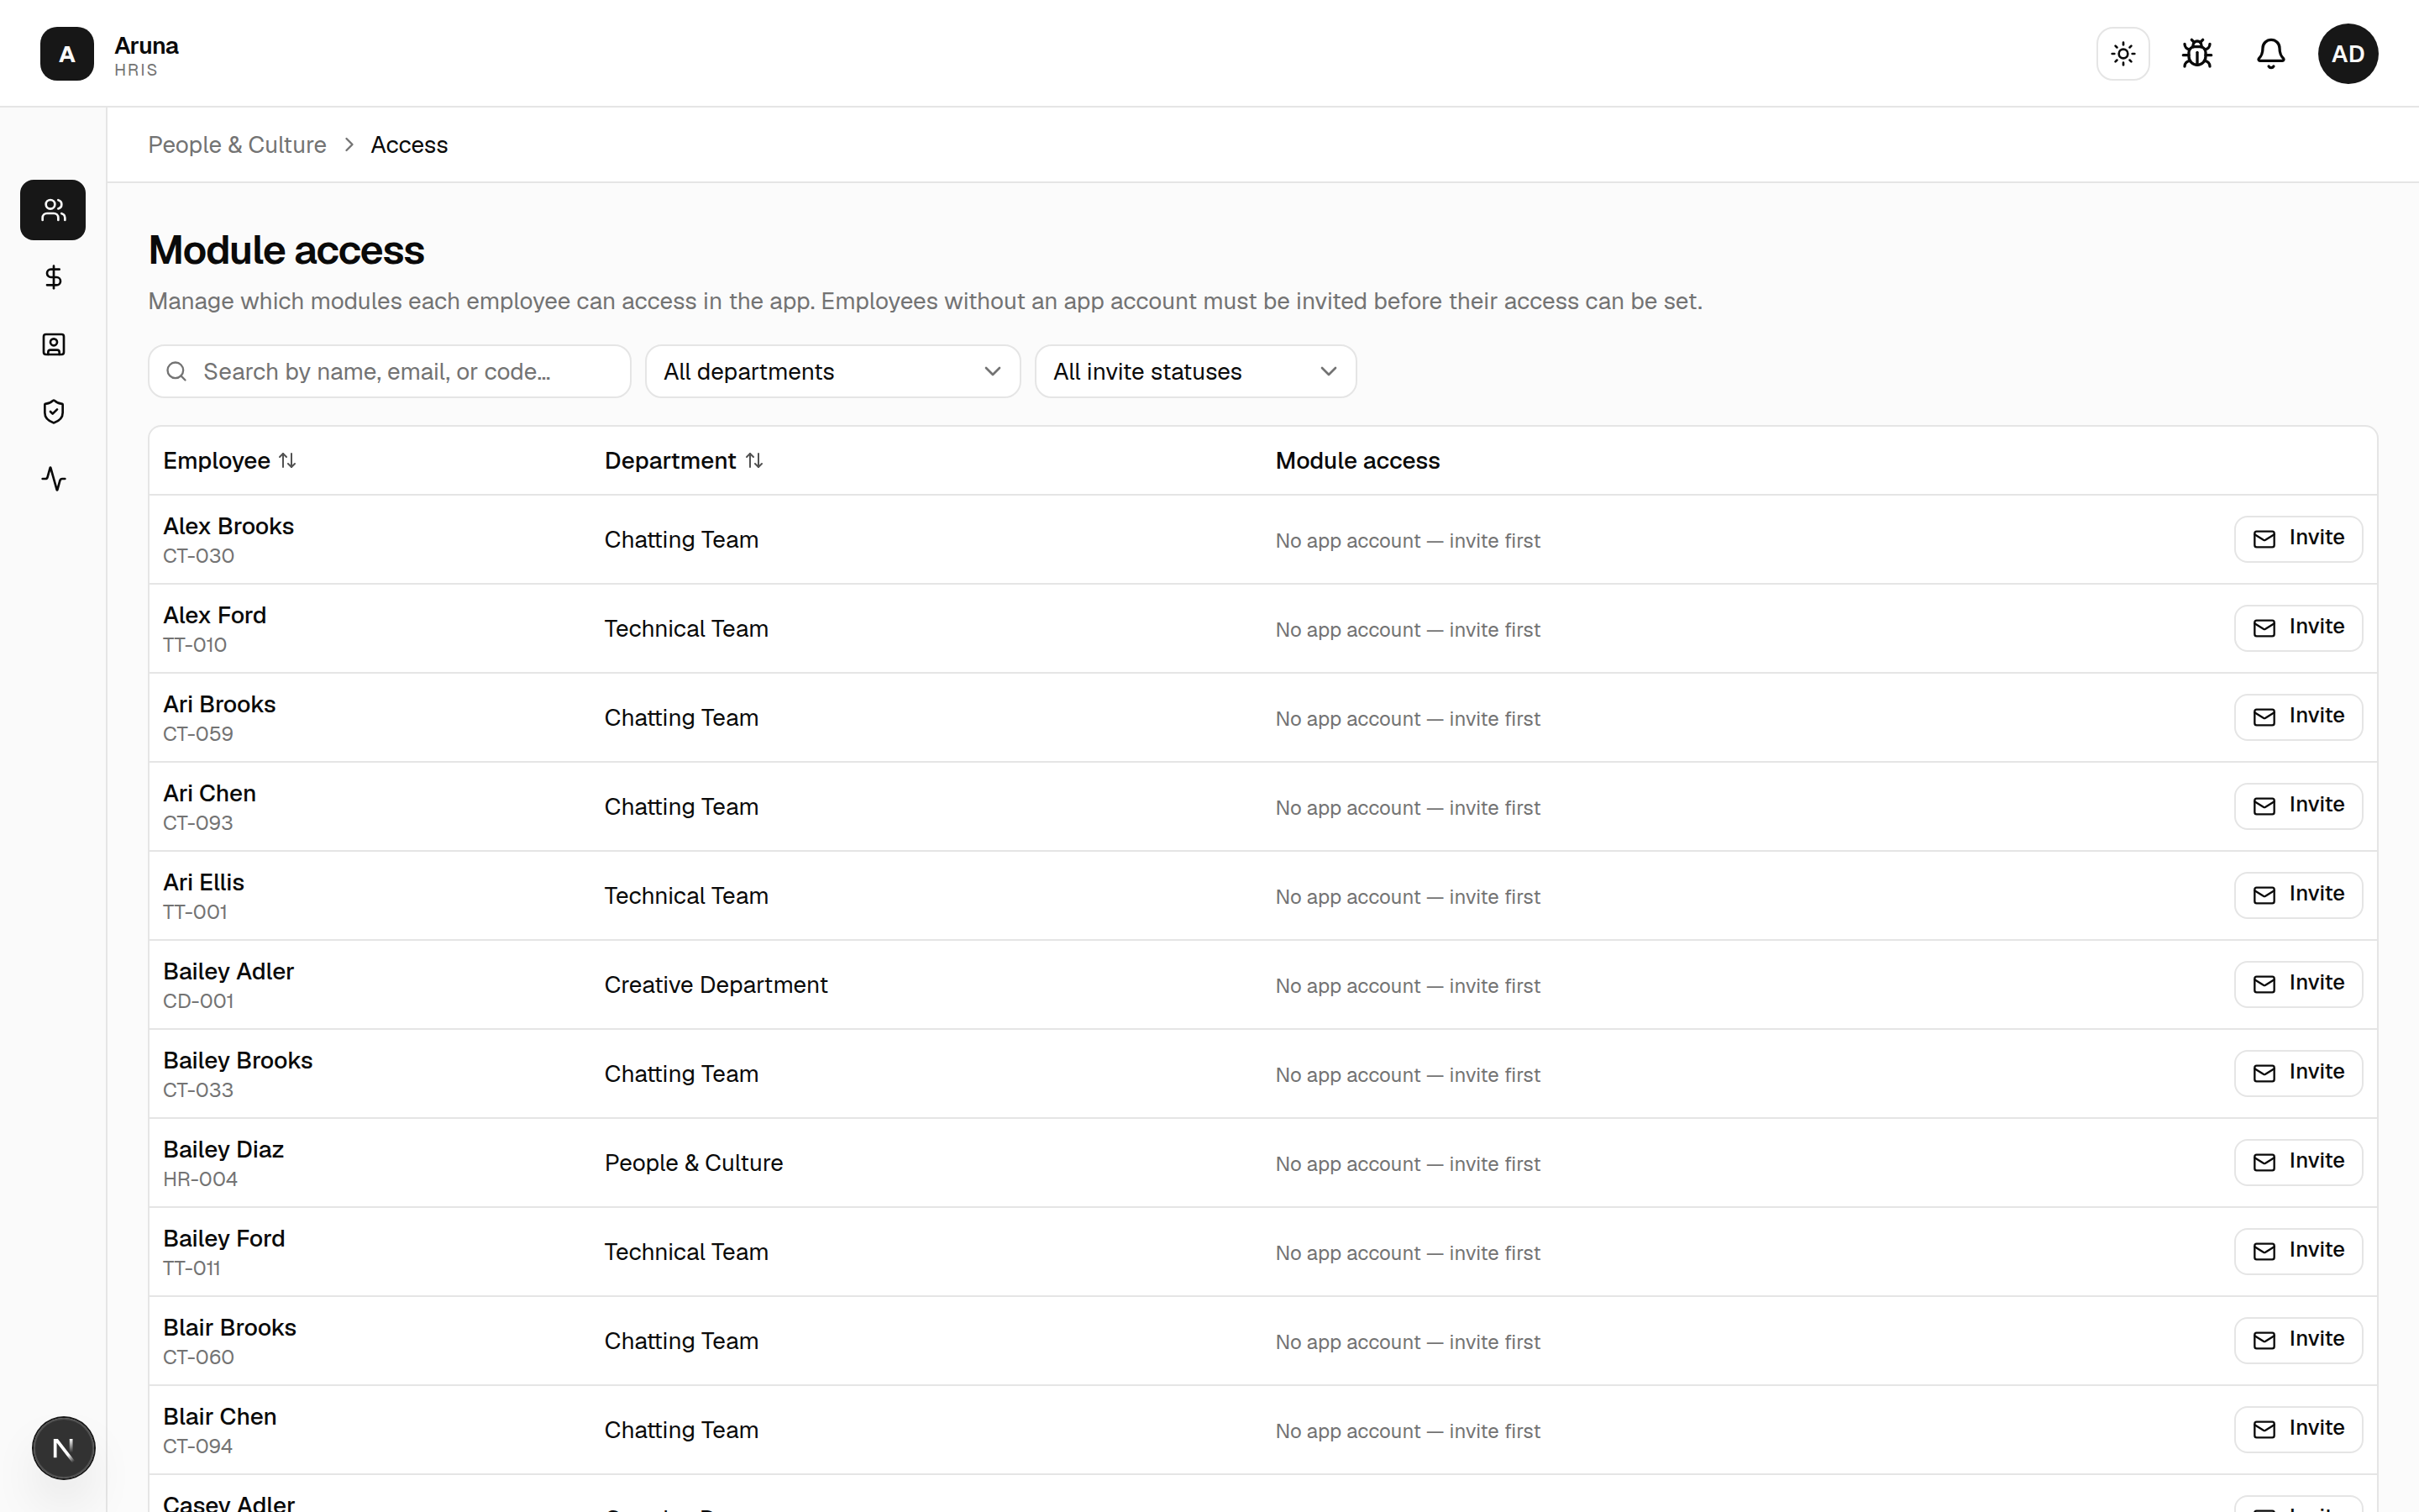The height and width of the screenshot is (1512, 2419).
Task: Open the payroll dollar sidebar icon
Action: click(53, 277)
